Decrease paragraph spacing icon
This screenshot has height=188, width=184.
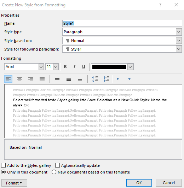[x=106, y=79]
